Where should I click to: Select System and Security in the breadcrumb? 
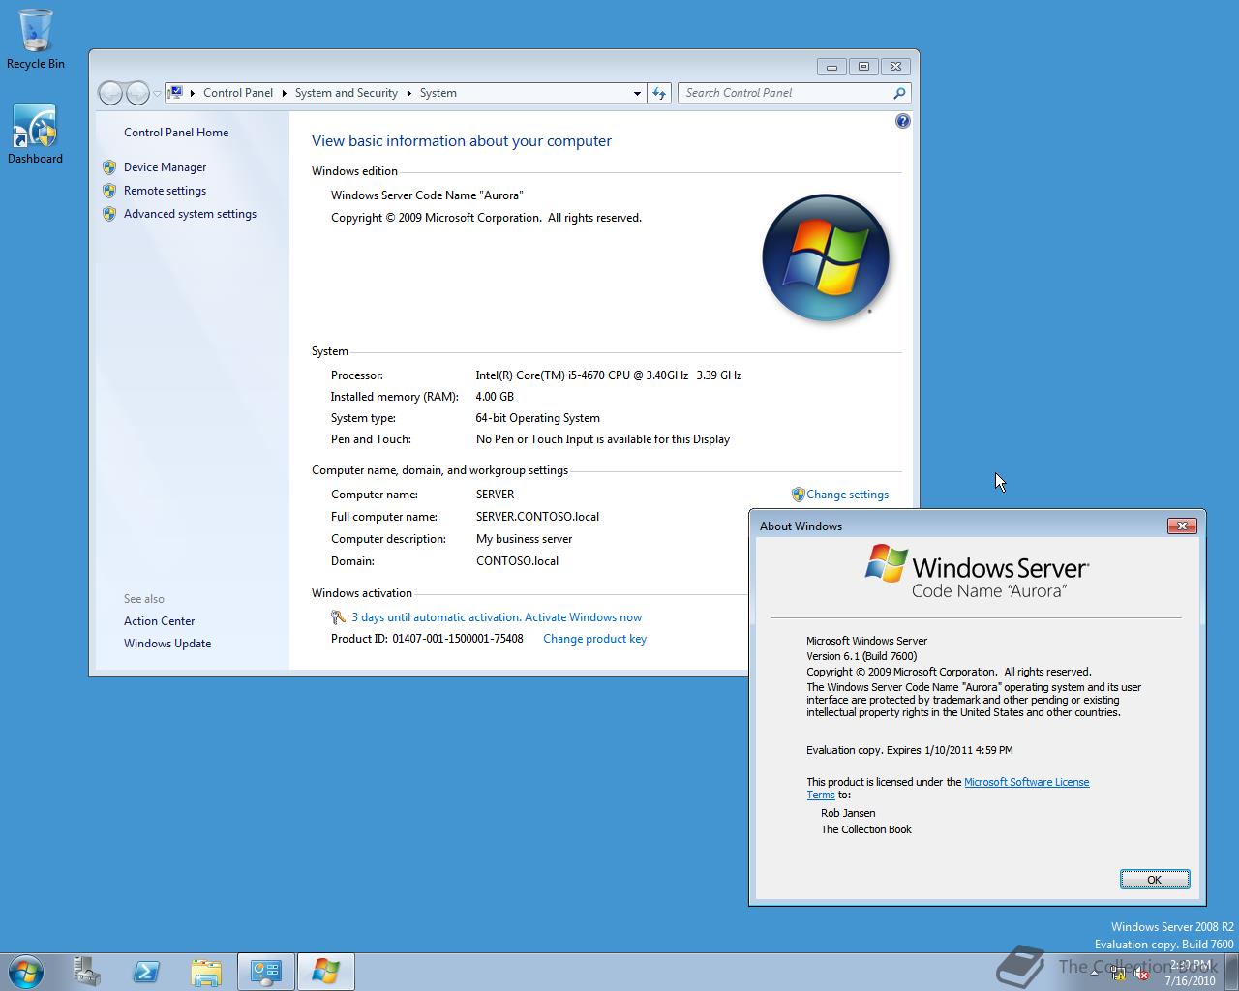(347, 93)
